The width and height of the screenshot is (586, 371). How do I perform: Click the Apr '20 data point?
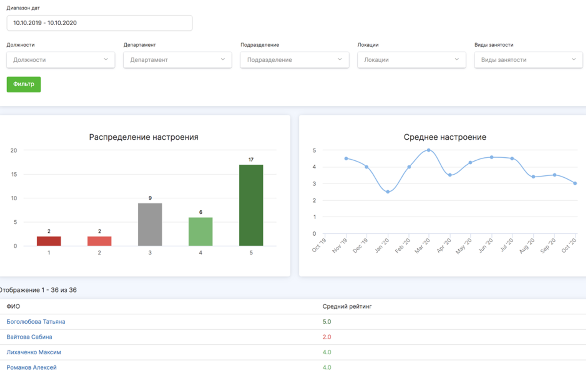coord(450,175)
